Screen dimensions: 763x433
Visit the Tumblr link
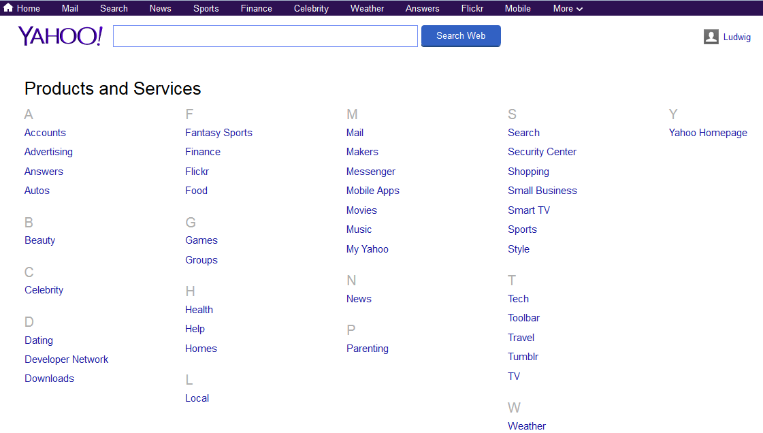(x=523, y=357)
